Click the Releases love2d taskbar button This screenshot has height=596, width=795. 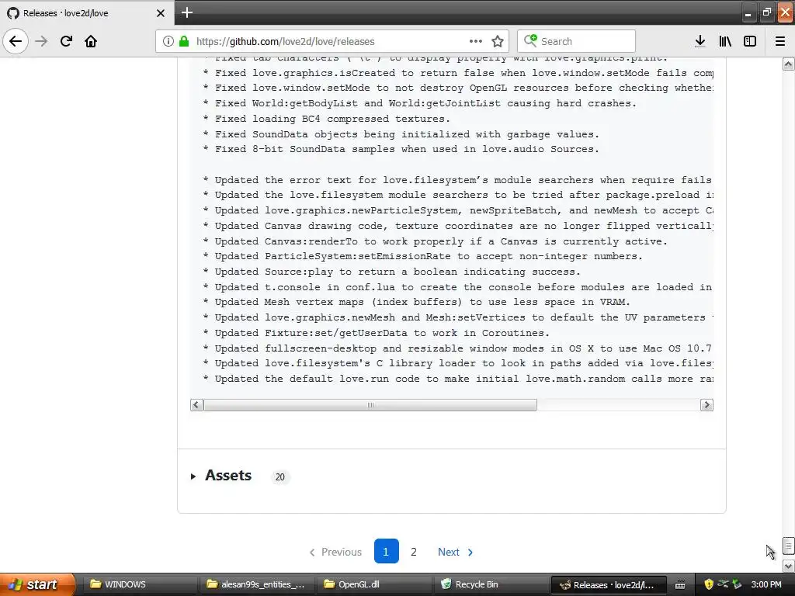coord(609,584)
